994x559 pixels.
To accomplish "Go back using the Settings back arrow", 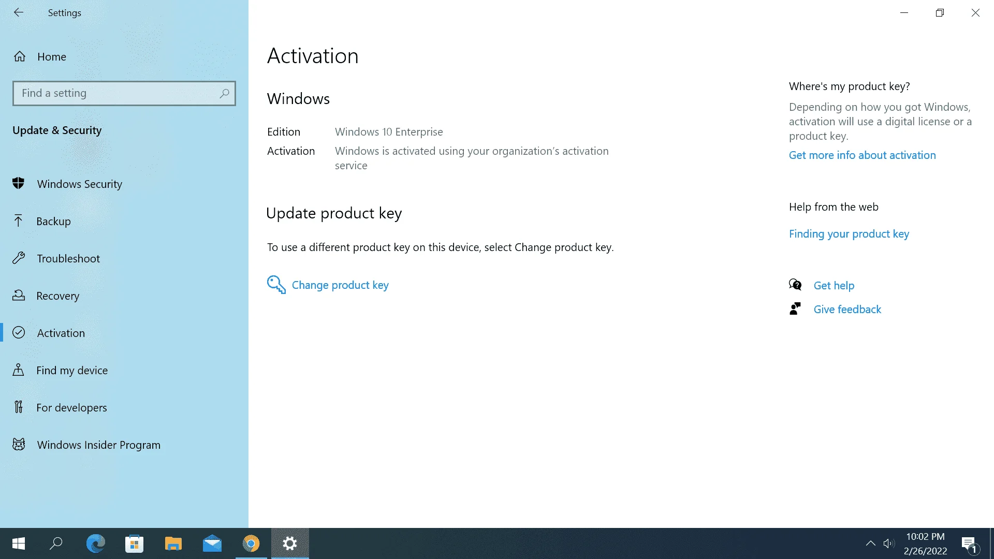I will 19,12.
